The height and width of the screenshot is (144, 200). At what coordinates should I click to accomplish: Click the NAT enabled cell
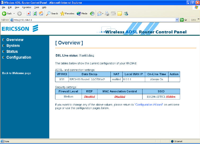[x=117, y=79]
